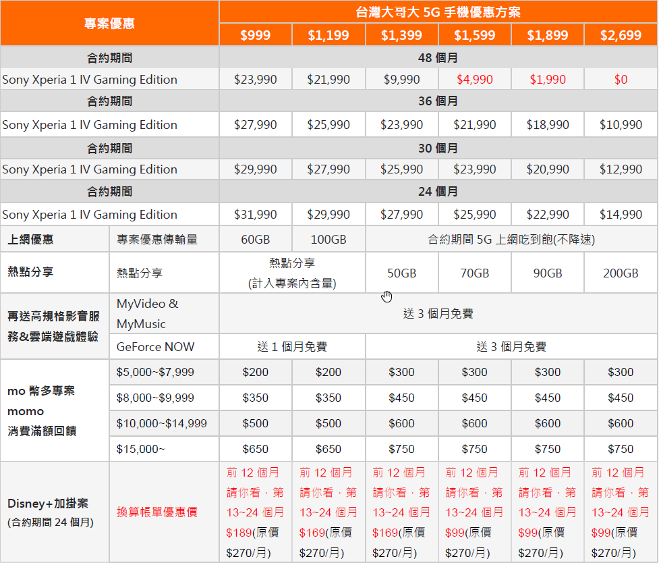659x563 pixels.
Task: Click the 合約期間 5G 上網吃到飽 unlimited data cell
Action: pos(511,240)
